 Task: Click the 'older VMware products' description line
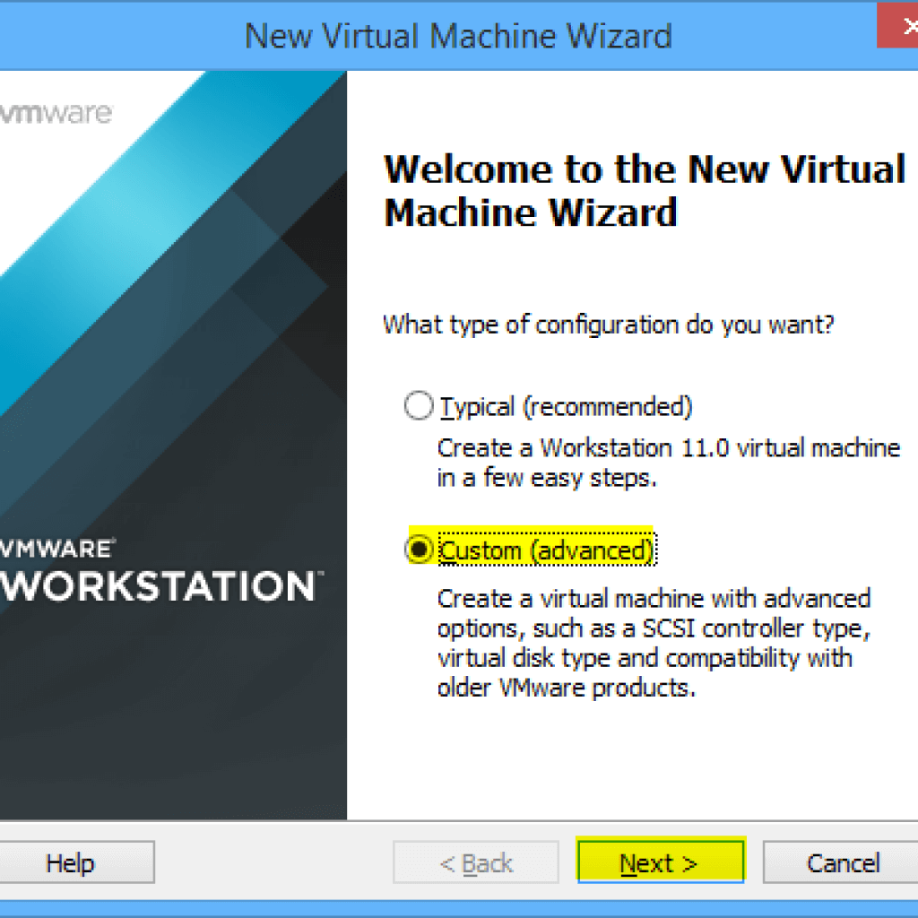(567, 688)
